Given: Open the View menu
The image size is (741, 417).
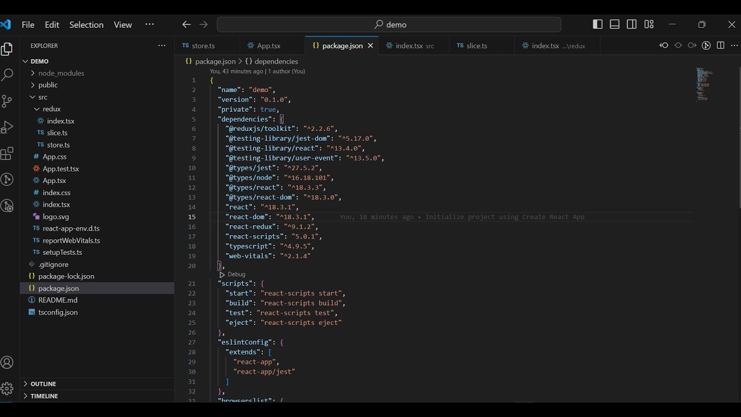Looking at the screenshot, I should click(123, 24).
